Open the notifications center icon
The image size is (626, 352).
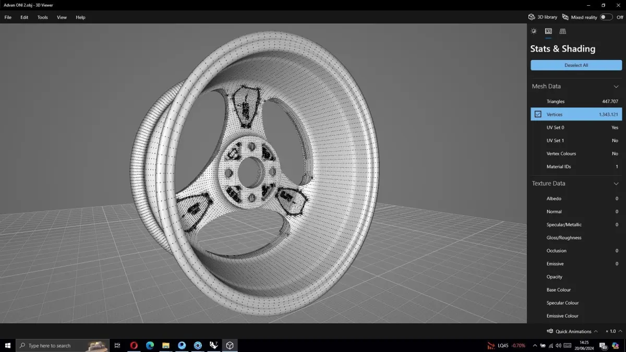[603, 345]
